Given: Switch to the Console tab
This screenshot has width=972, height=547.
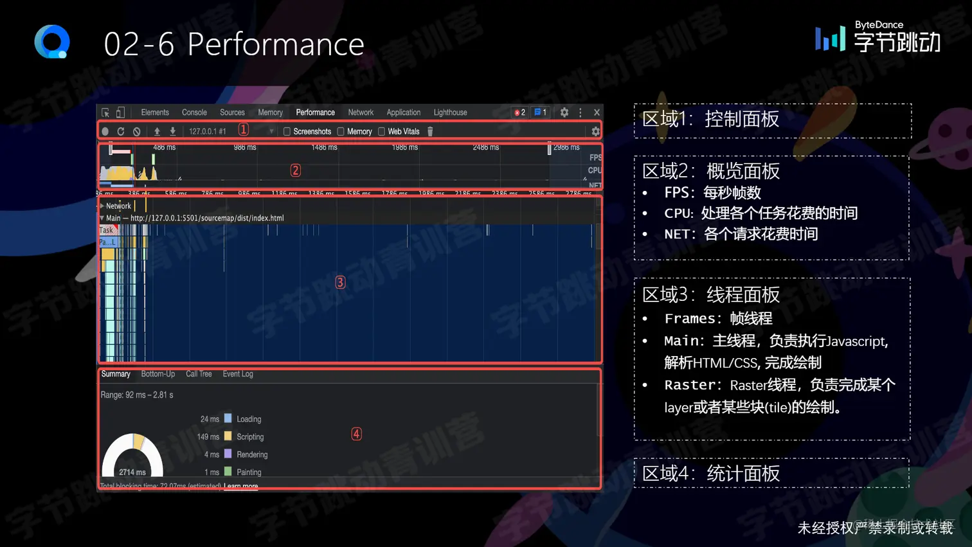Looking at the screenshot, I should point(194,112).
